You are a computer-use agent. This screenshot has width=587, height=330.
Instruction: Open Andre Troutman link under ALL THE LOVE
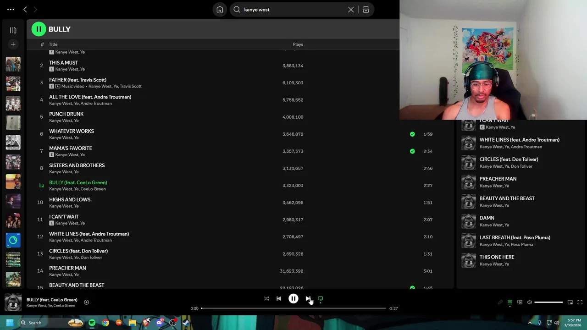coord(96,104)
